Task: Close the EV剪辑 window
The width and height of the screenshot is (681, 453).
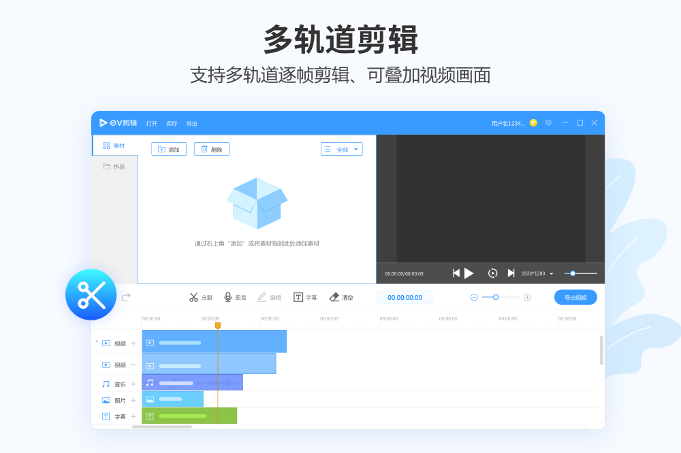Action: [x=595, y=123]
